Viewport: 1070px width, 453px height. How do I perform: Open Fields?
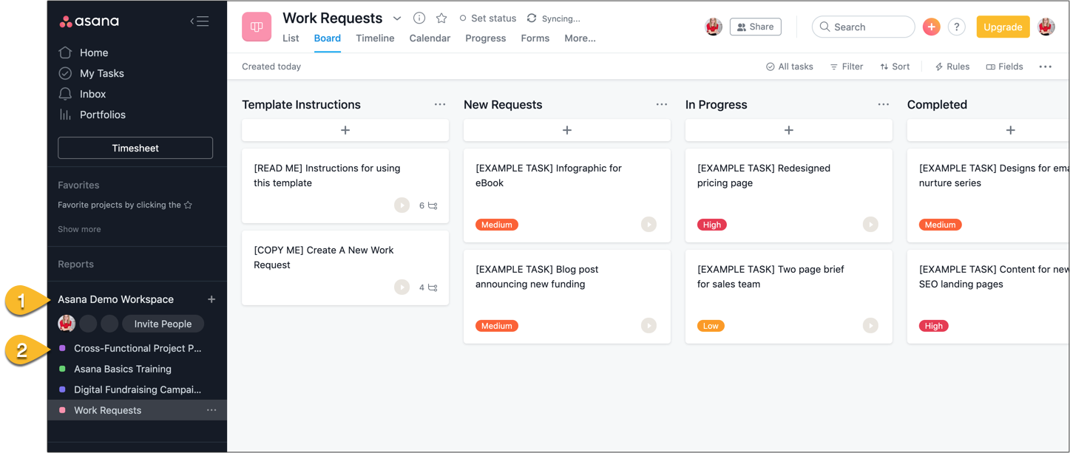(1004, 67)
